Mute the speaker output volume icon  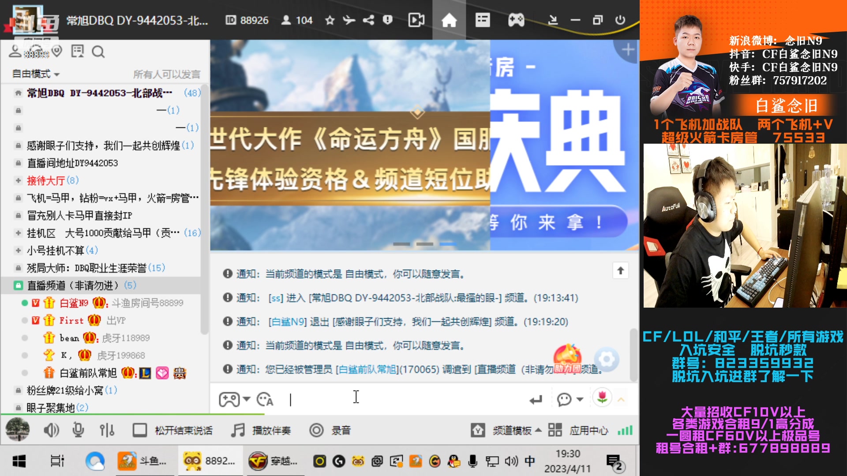[x=52, y=431]
